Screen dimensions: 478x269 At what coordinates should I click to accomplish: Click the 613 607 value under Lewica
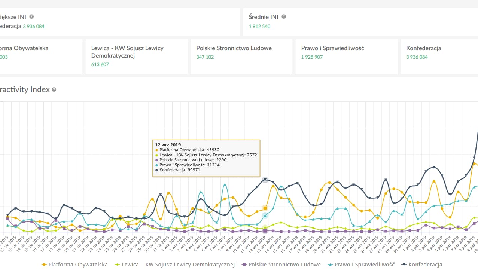click(x=100, y=65)
